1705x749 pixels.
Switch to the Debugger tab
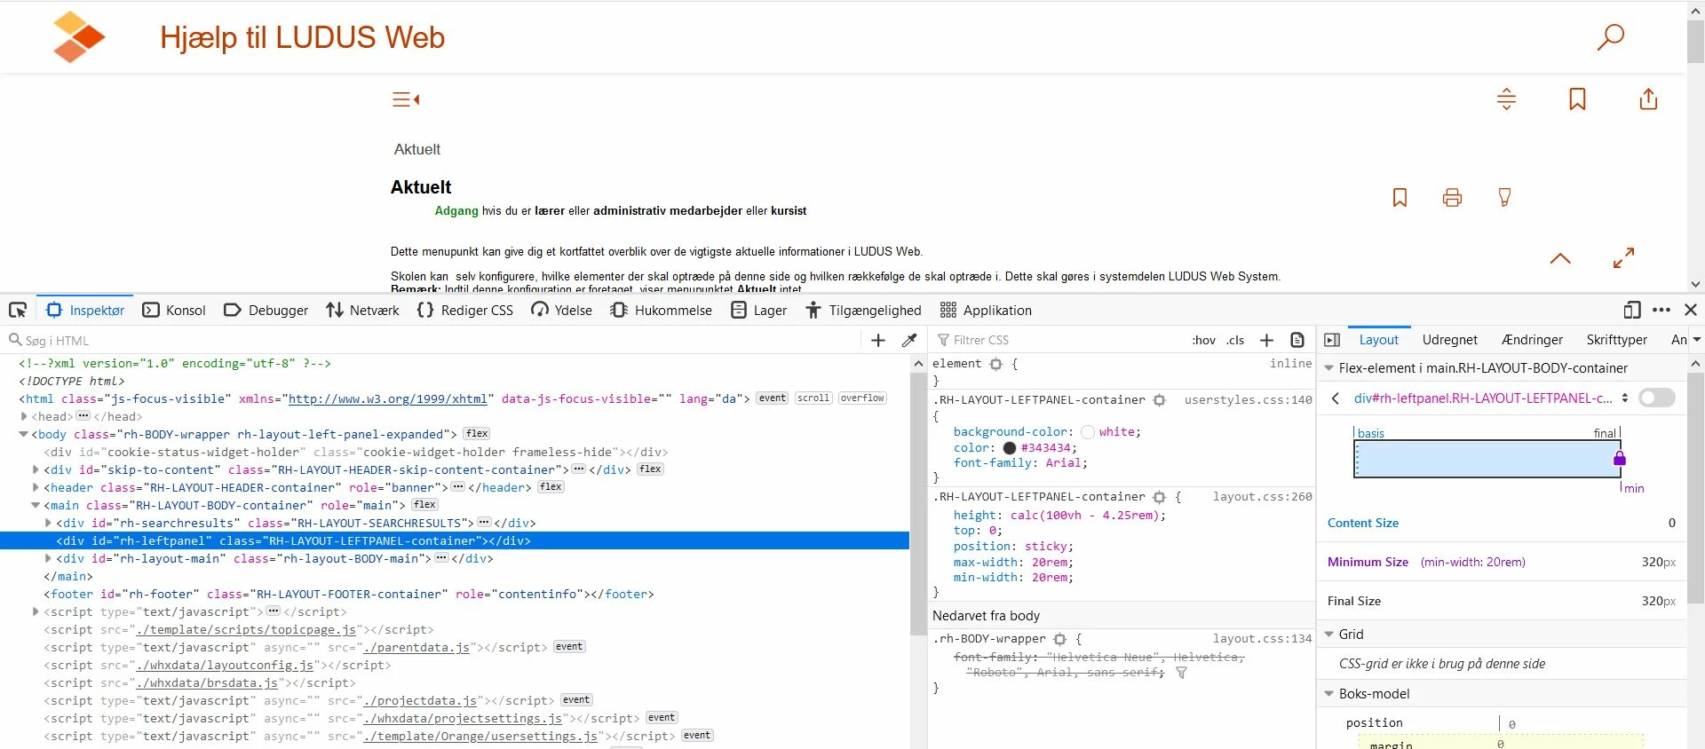266,311
